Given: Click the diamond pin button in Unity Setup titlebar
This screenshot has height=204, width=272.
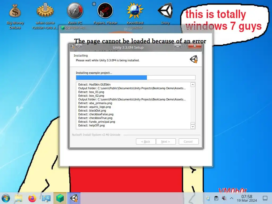Looking at the screenshot, I should click(79, 46).
